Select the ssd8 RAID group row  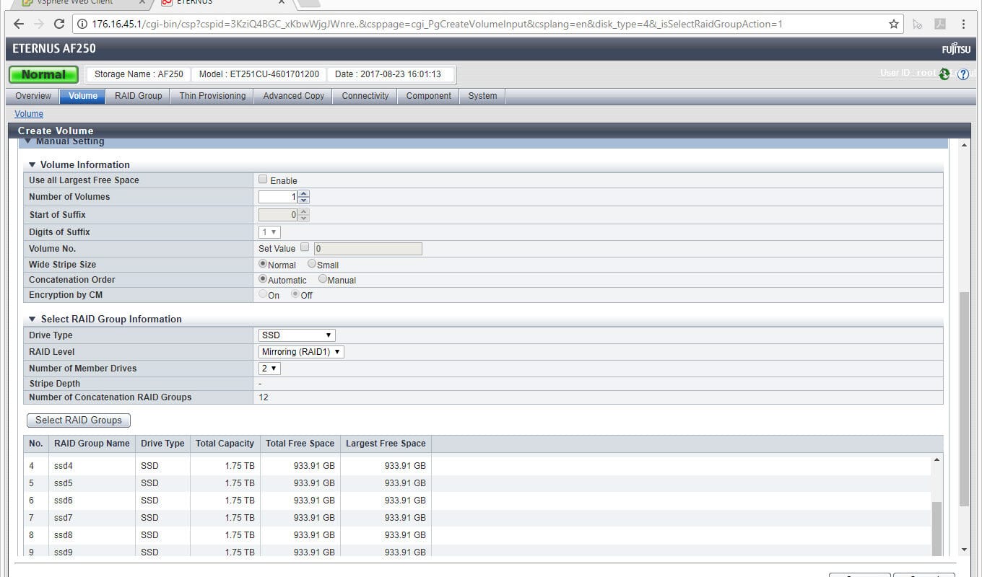[477, 535]
